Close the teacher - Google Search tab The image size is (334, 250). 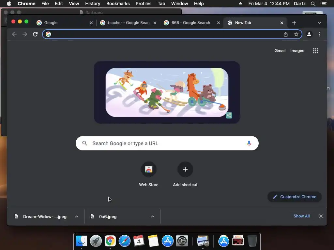(155, 23)
